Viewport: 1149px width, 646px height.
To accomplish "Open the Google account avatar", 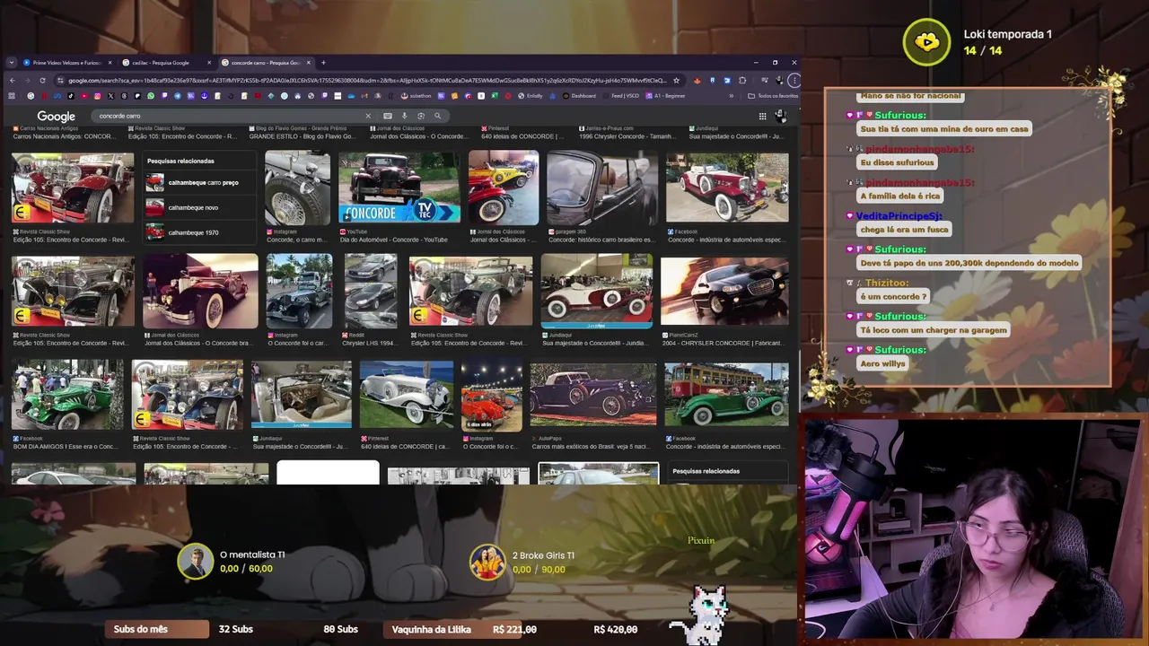I will 781,116.
